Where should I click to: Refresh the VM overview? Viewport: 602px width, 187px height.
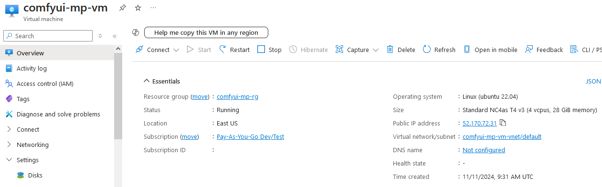pos(439,50)
